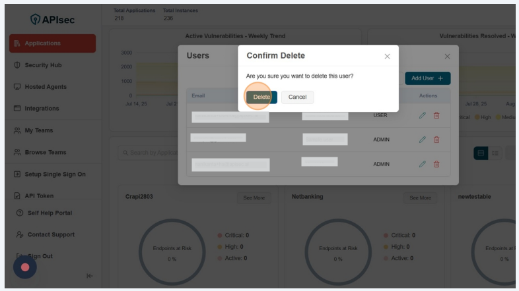Click Netbanking Endpoints at Risk chart
The image size is (519, 291).
pyautogui.click(x=338, y=252)
